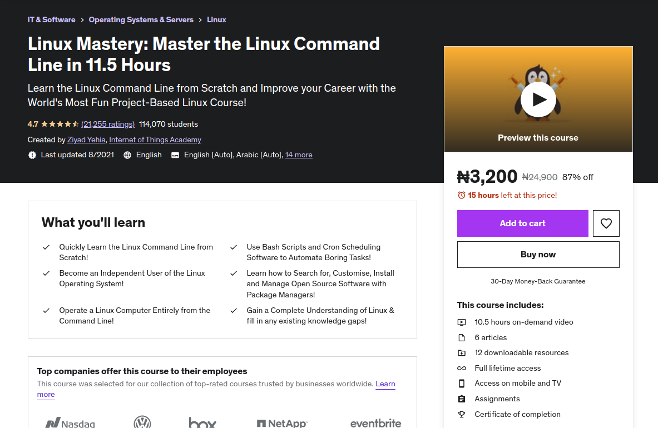Click the globe icon next to English
658x428 pixels.
[x=127, y=155]
